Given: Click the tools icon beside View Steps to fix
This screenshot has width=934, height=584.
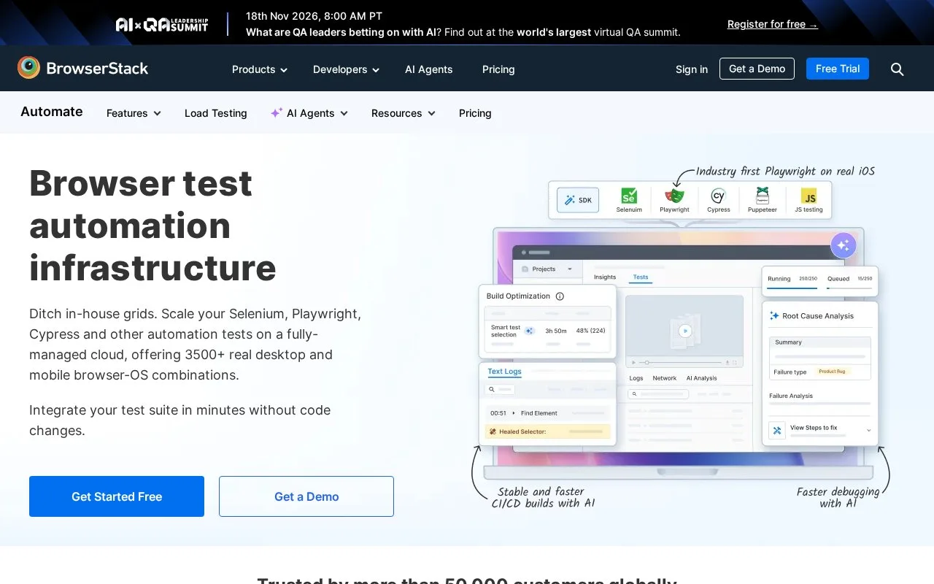Looking at the screenshot, I should 777,431.
